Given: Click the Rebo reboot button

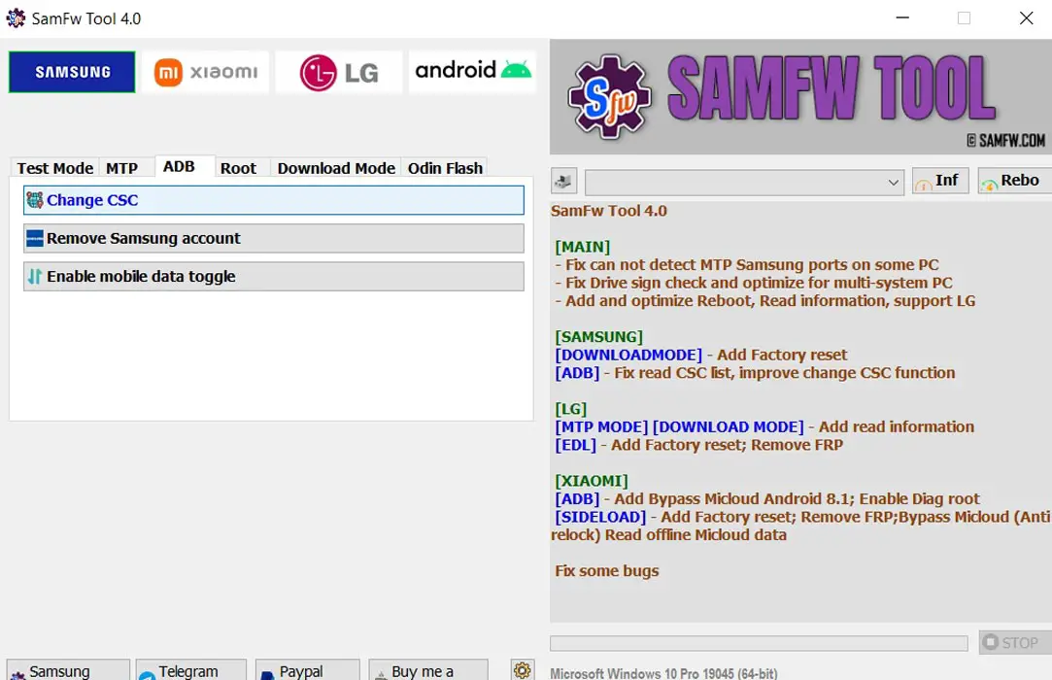Looking at the screenshot, I should click(1014, 181).
